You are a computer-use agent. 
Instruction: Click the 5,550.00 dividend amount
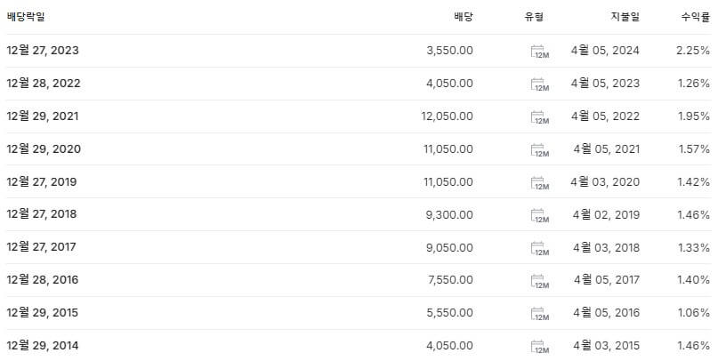pos(450,313)
